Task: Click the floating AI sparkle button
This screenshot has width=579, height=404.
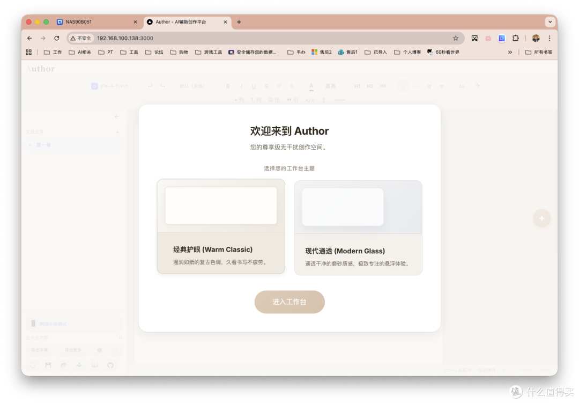Action: (x=541, y=218)
